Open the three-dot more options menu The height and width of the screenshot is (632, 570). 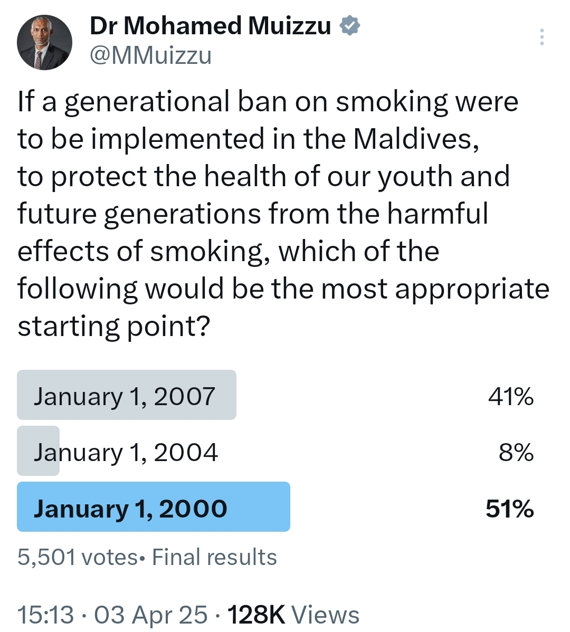coord(542,37)
